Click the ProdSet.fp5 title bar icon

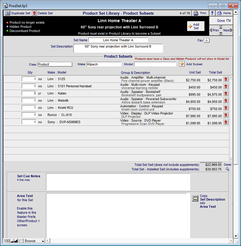[x=6, y=6]
